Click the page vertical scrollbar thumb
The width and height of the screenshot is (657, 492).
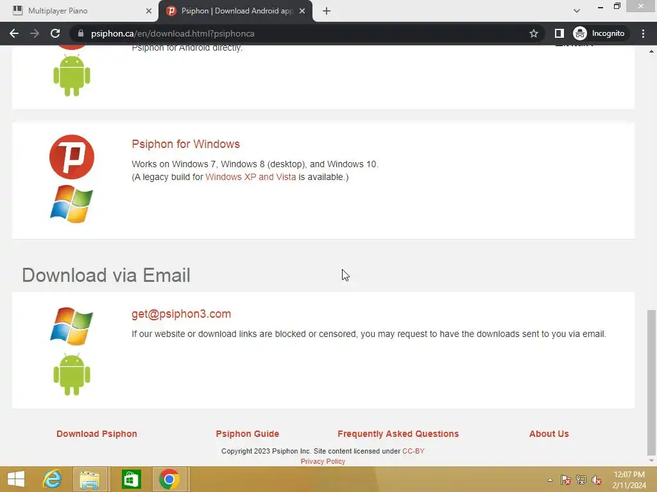(651, 382)
